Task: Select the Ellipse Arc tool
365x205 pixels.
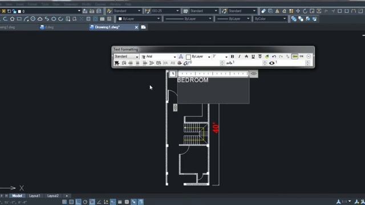Action: [60, 19]
